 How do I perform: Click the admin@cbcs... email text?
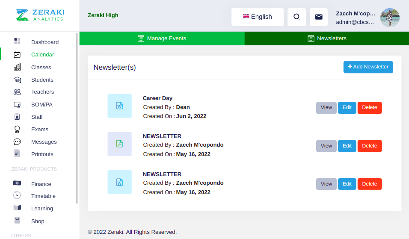[x=355, y=22]
